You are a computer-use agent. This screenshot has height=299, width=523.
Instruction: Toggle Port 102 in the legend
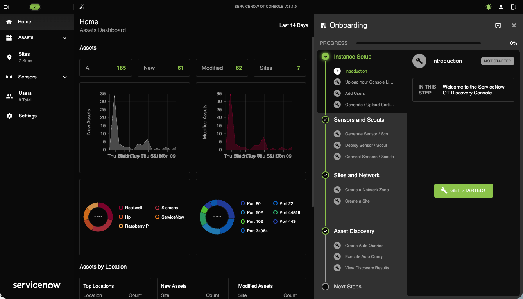pos(252,221)
